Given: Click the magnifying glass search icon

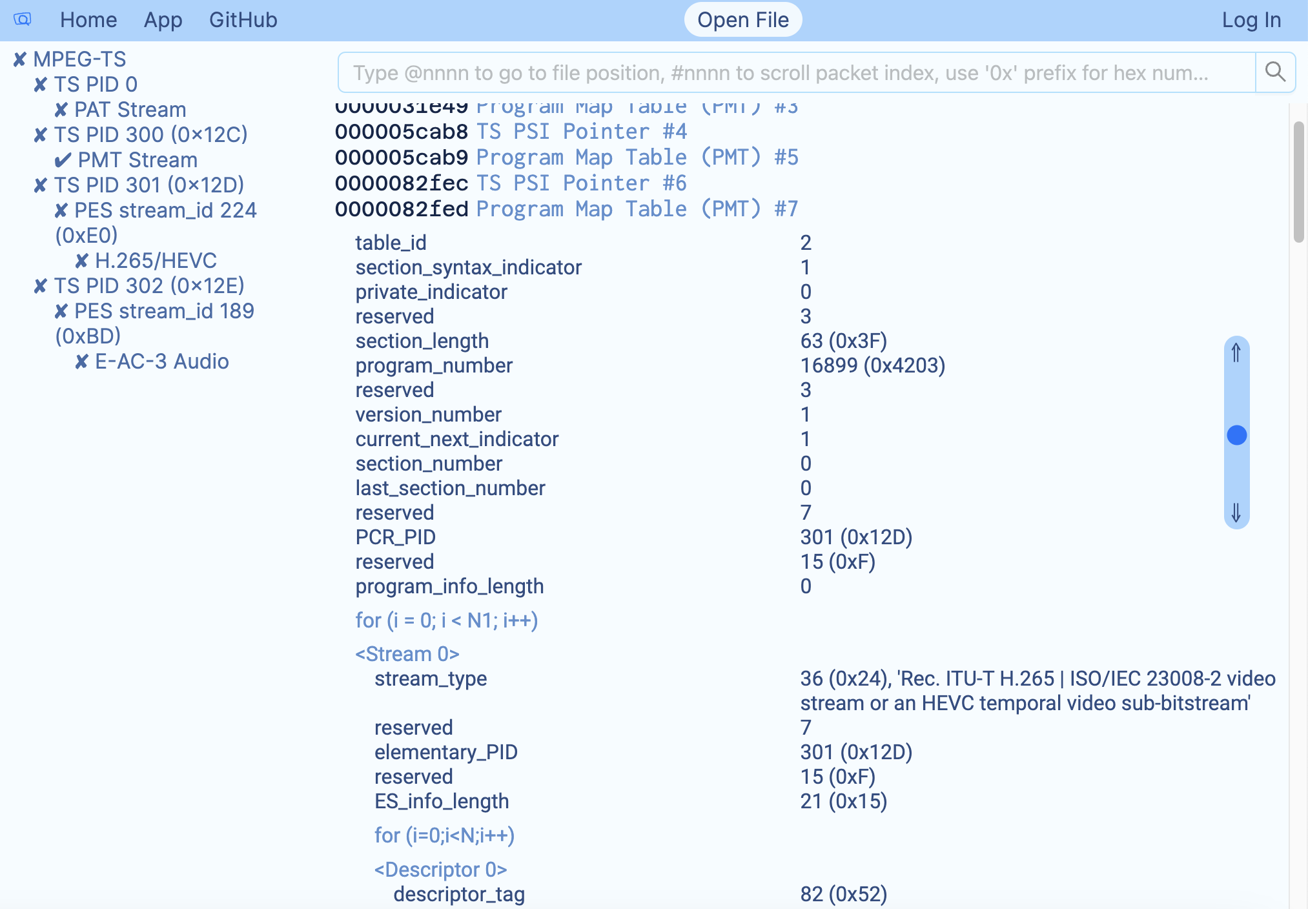Looking at the screenshot, I should pyautogui.click(x=1275, y=72).
